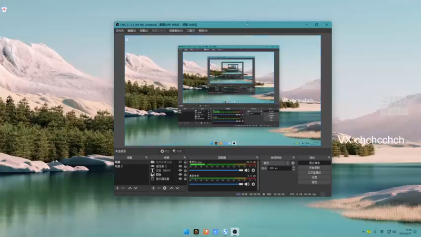
Task: Pop out the 场景 dock panel
Action: [x=146, y=157]
